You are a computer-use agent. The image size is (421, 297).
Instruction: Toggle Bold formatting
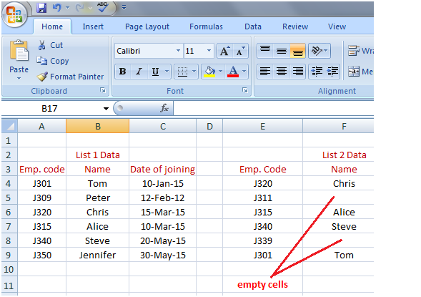click(x=123, y=72)
